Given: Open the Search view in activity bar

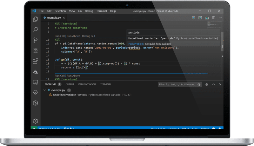Looking at the screenshot, I should pos(36,30).
